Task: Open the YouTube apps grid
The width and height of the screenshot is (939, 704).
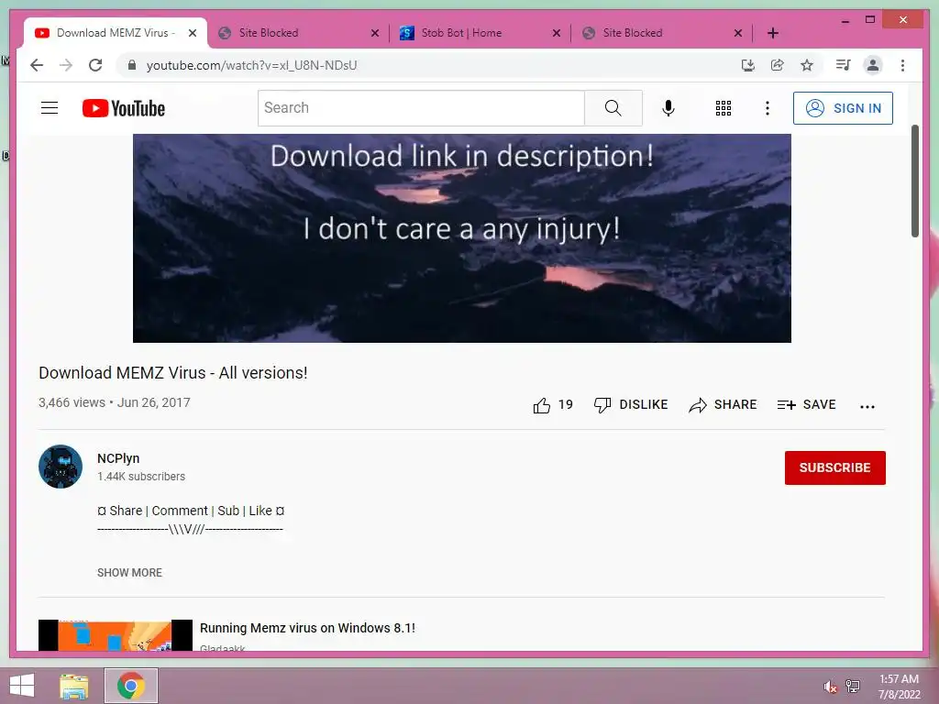Action: (723, 108)
